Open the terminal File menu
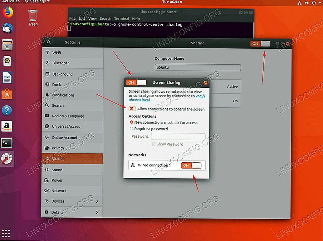Screen dimensions: 323x241 [72, 18]
